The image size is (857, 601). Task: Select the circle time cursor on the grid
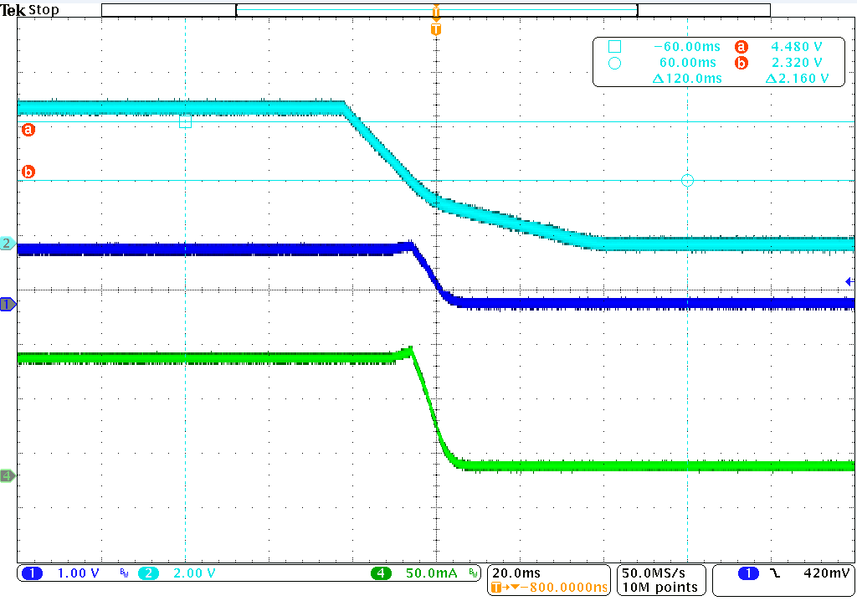click(687, 180)
